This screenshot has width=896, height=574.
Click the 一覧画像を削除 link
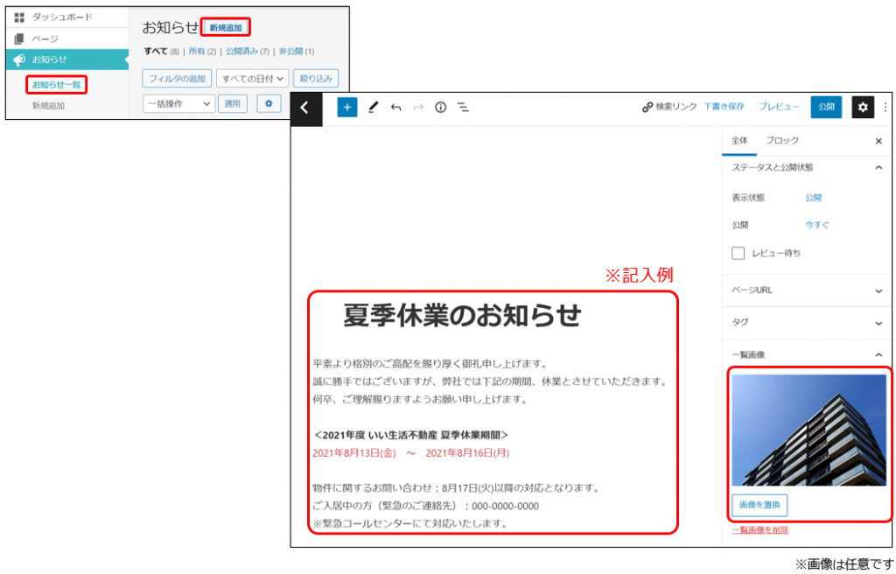point(760,529)
